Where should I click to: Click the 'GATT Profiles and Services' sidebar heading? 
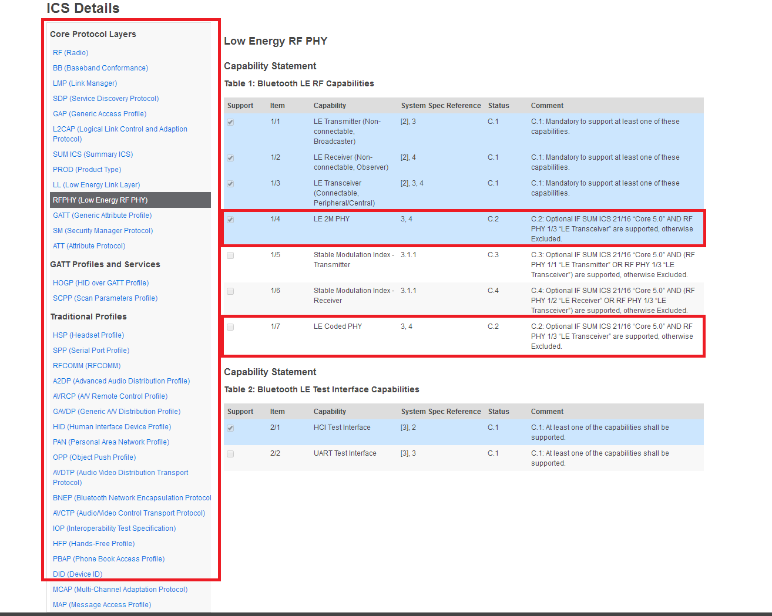click(x=105, y=264)
